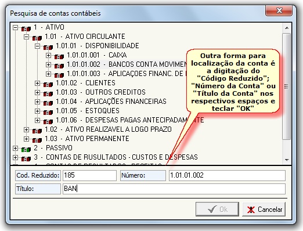303x231 pixels.
Task: Expand the 1.03 ATIVO PERMANENTE node
Action: (x=26, y=139)
